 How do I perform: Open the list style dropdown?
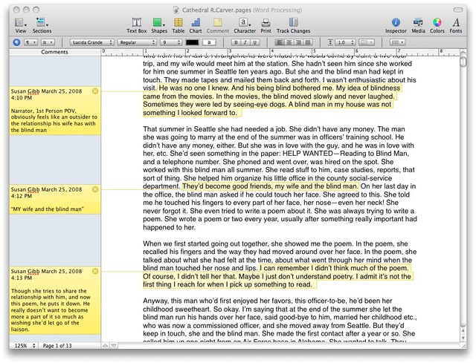pyautogui.click(x=398, y=42)
